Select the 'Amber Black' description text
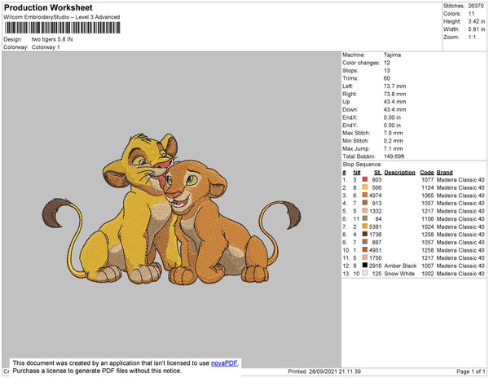 click(x=400, y=266)
